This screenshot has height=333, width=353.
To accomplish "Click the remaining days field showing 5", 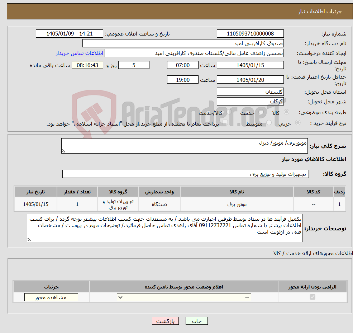I will coord(134,65).
